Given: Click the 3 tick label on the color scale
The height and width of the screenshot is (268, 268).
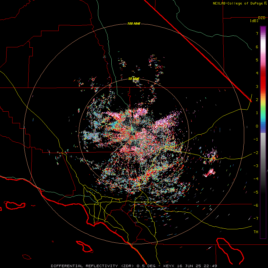Looking at the screenshot, I should coord(257,86).
